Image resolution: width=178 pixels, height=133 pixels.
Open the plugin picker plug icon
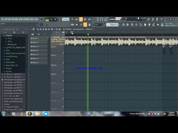tap(149, 25)
